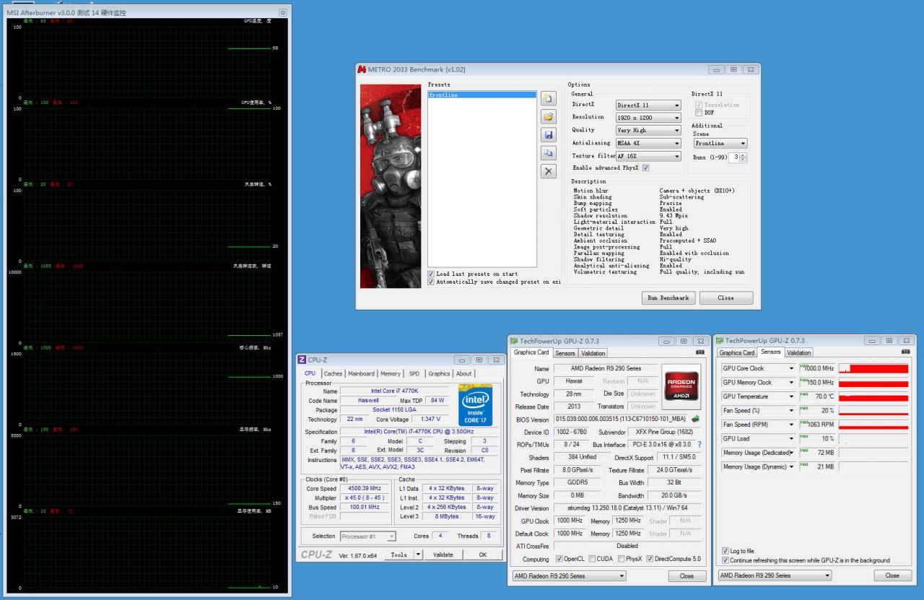The image size is (924, 600).
Task: Toggle the OpenCL checkbox in GPU-Z
Action: (x=559, y=559)
